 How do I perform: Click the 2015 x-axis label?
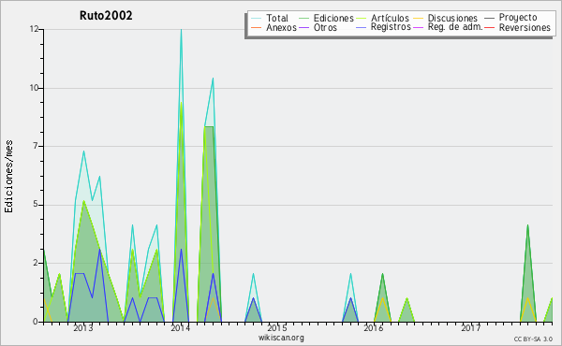click(276, 327)
